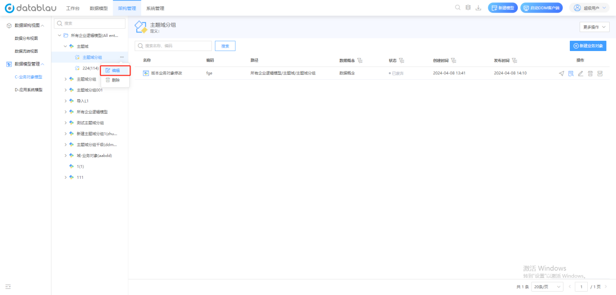Click the tree 搜索 input field
616x295 pixels.
89,23
